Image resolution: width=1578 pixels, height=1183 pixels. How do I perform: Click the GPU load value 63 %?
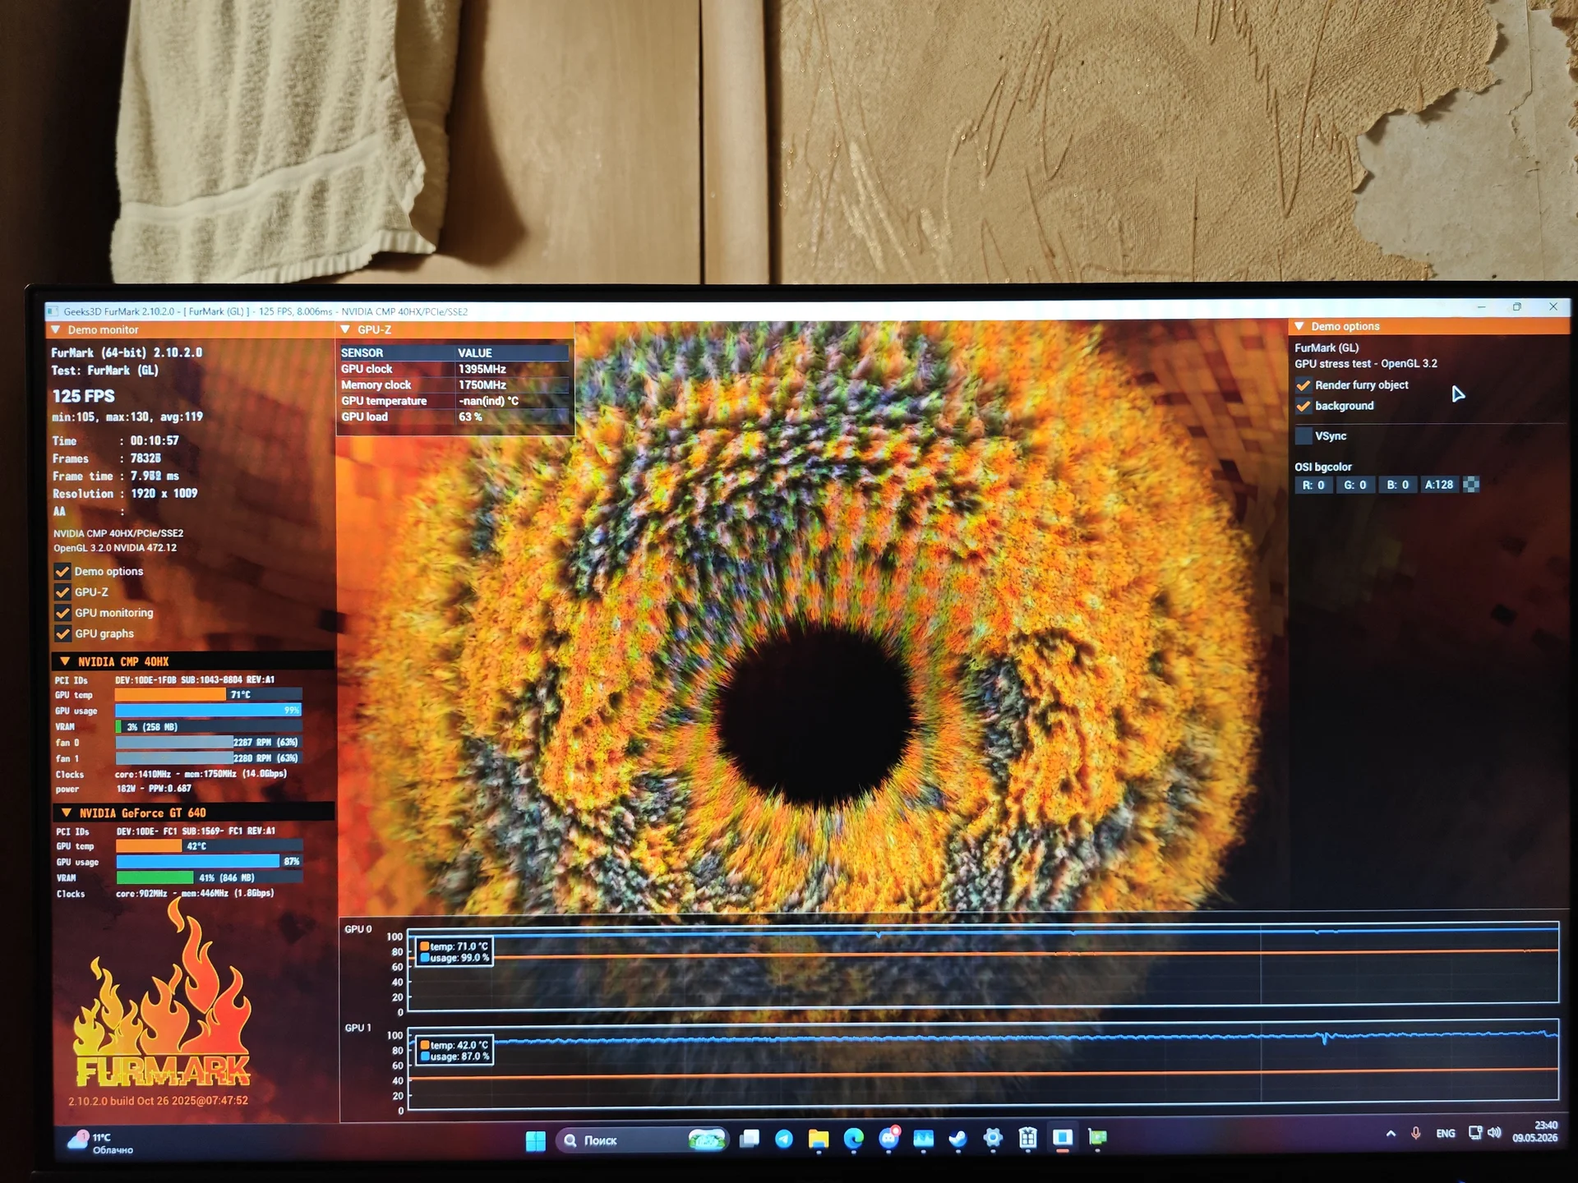tap(470, 417)
